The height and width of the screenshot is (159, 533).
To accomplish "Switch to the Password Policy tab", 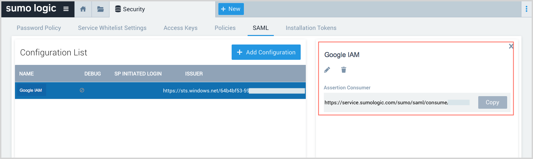I will 39,28.
